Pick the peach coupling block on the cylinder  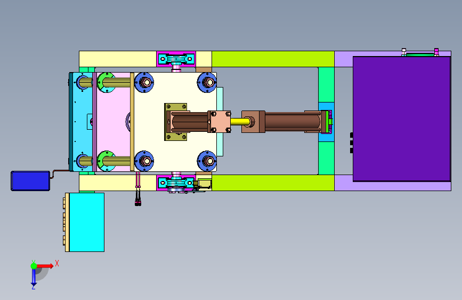tap(220, 121)
